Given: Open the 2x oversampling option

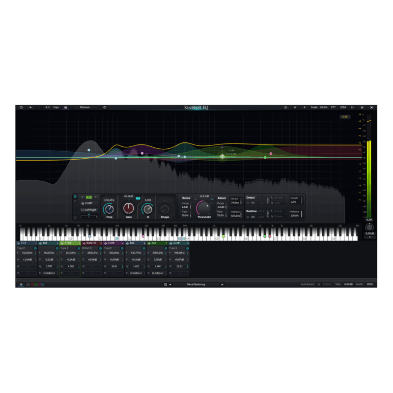Looking at the screenshot, I should 352,107.
